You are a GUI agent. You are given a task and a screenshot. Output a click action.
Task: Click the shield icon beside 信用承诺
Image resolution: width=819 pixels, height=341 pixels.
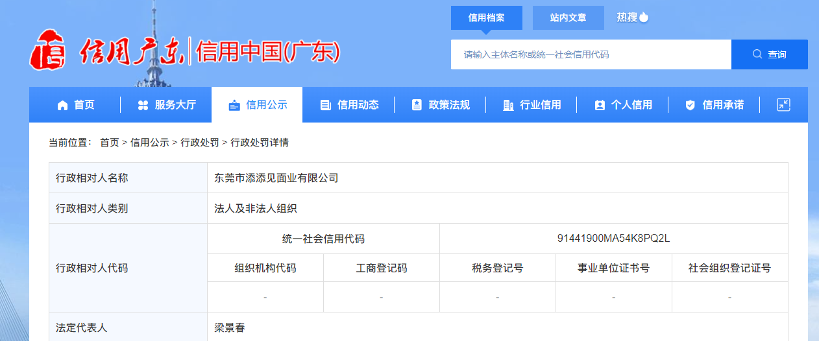pos(691,105)
